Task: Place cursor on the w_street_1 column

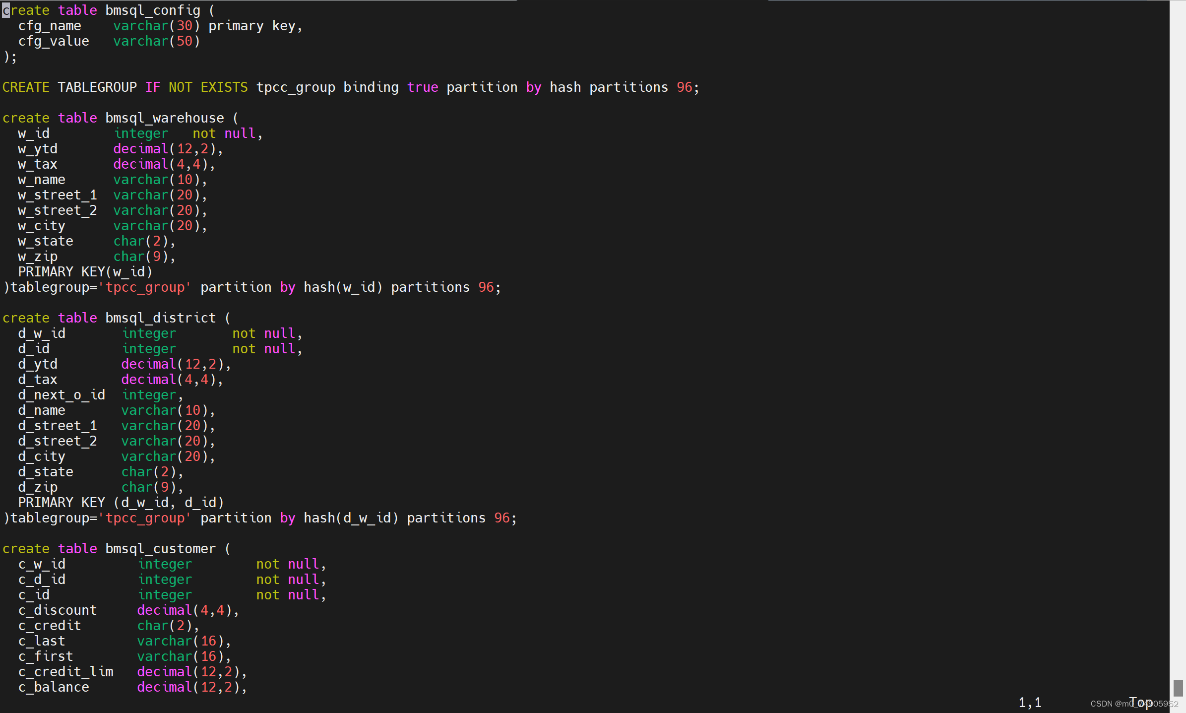Action: coord(58,195)
